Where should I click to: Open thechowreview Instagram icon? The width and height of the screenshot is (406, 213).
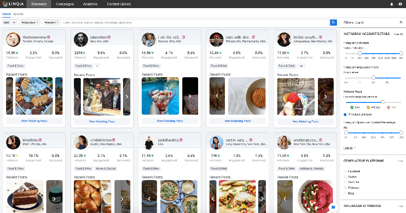pyautogui.click(x=48, y=37)
